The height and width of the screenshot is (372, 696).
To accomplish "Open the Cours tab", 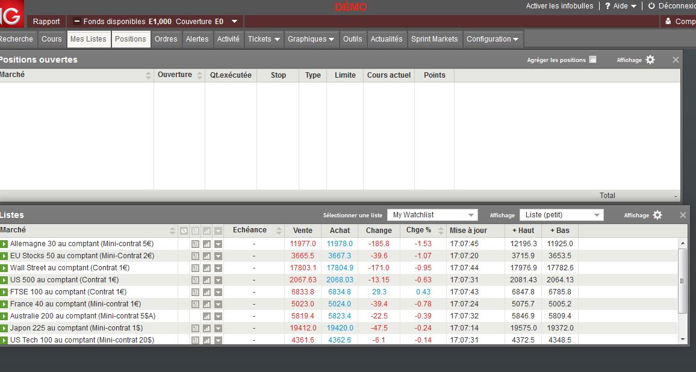I will (52, 39).
